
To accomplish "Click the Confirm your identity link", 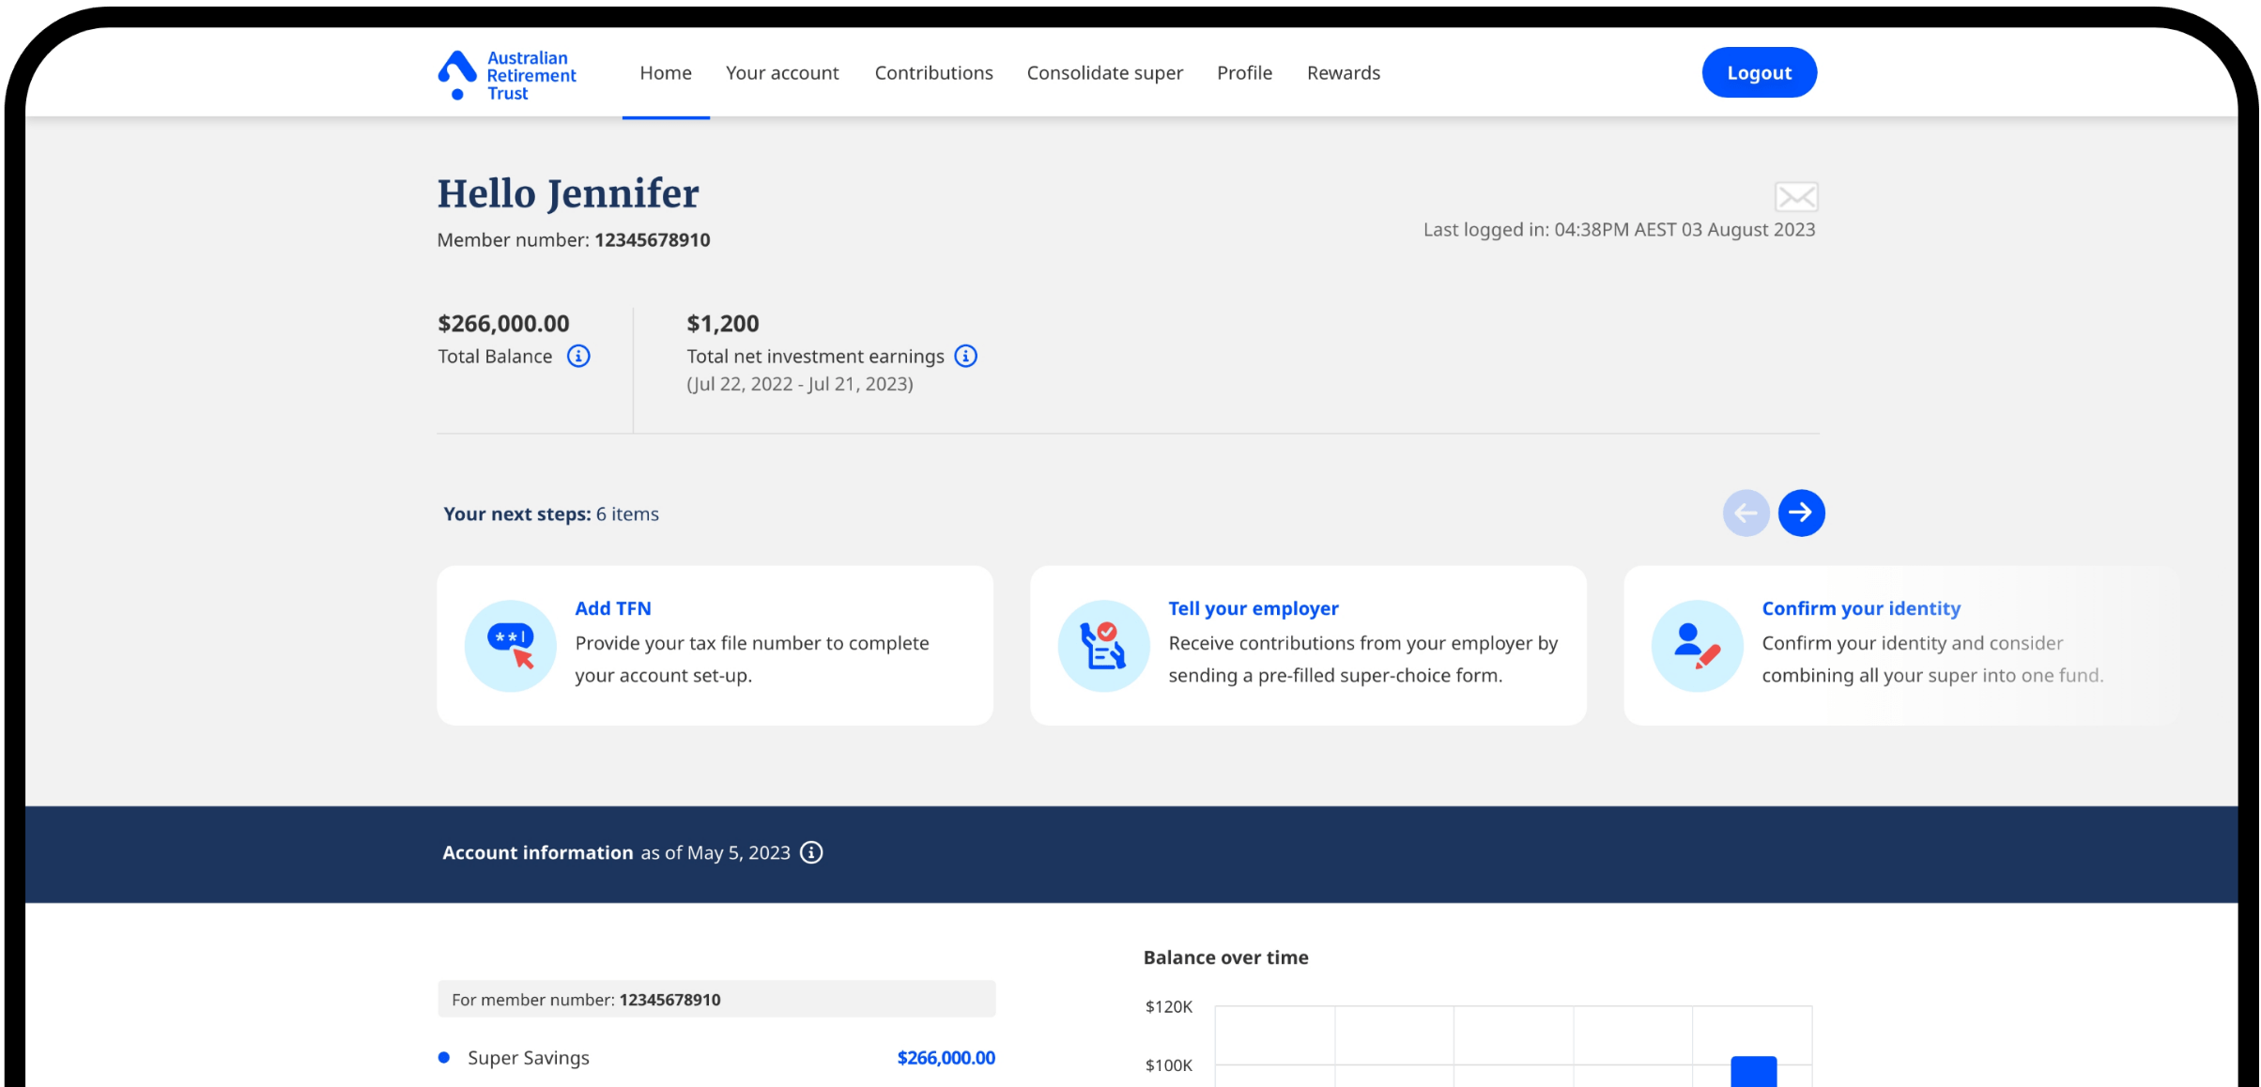I will (1861, 608).
